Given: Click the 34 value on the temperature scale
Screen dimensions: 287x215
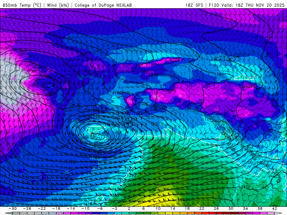Looking at the screenshot, I should (245, 209).
